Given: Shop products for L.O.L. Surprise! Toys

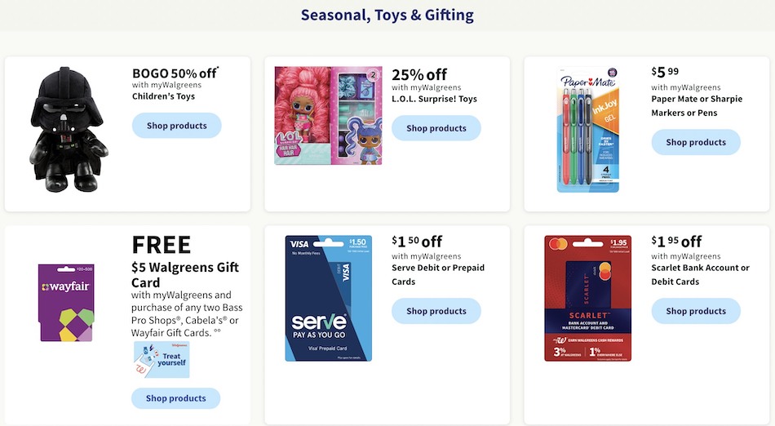Looking at the screenshot, I should (436, 128).
